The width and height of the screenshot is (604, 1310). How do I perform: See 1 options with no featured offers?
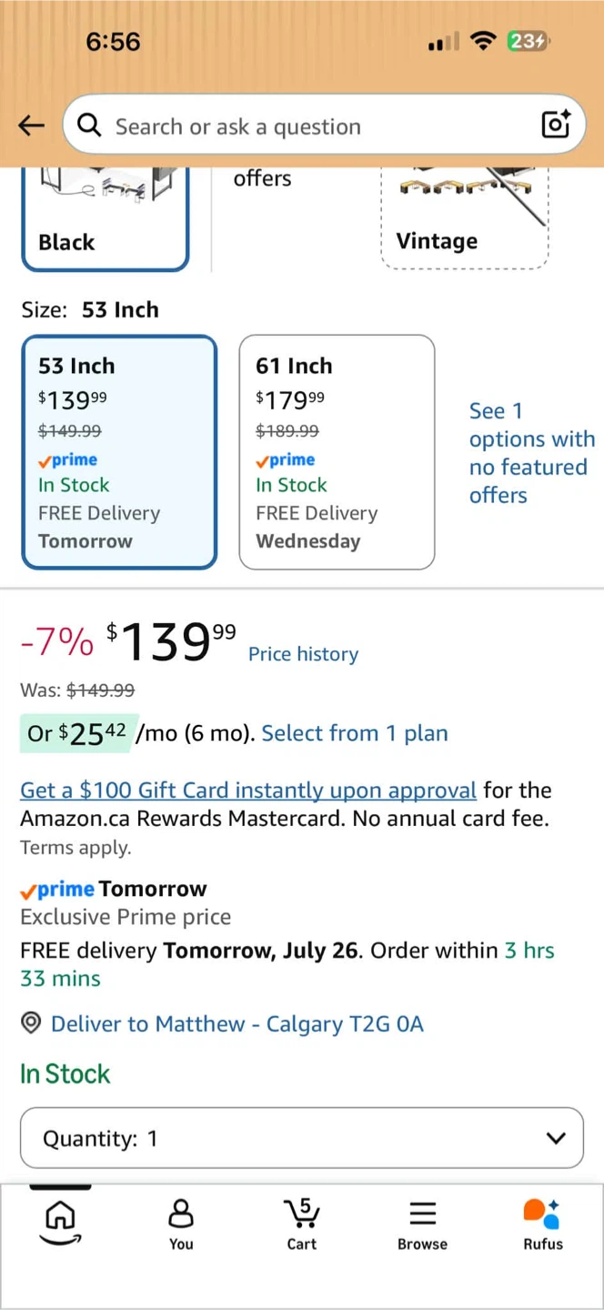pyautogui.click(x=531, y=453)
